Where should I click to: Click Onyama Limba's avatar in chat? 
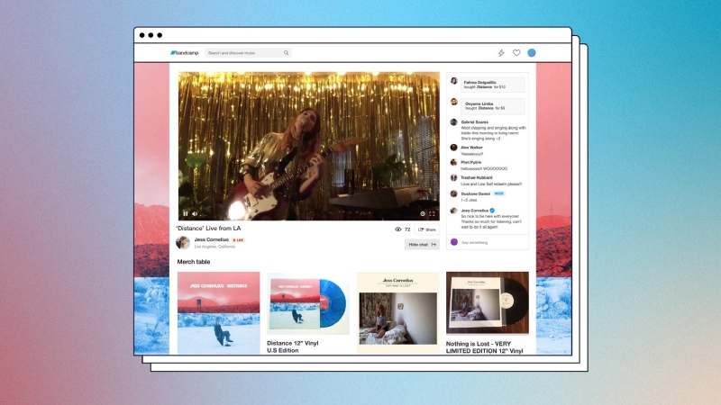[x=454, y=102]
